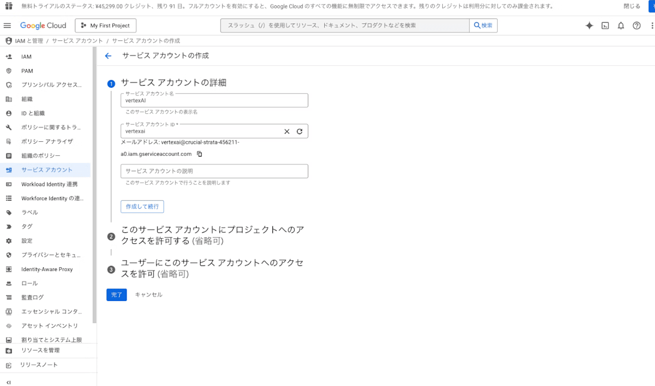This screenshot has width=655, height=386.
Task: Click the サービス アカウント sidebar icon
Action: coord(9,170)
